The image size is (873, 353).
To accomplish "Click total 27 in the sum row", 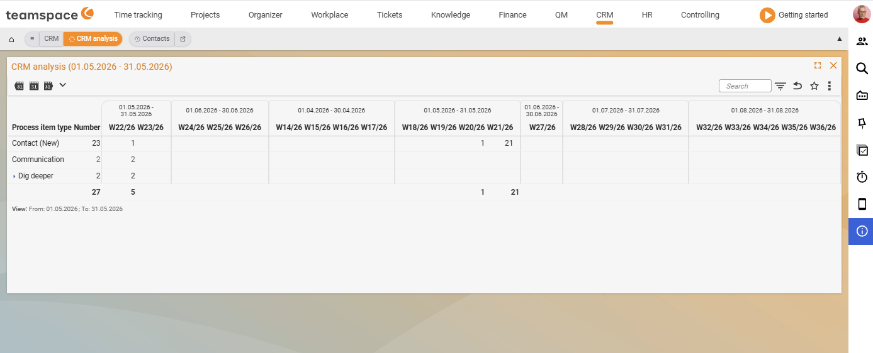I will pos(96,192).
